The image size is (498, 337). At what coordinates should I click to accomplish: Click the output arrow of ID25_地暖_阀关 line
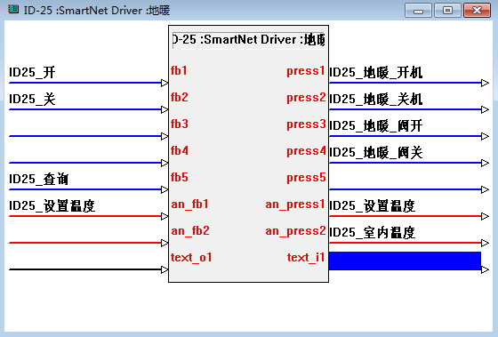click(485, 163)
